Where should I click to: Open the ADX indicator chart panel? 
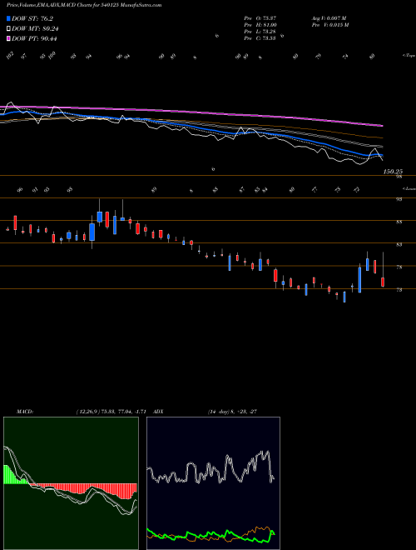[x=213, y=483]
